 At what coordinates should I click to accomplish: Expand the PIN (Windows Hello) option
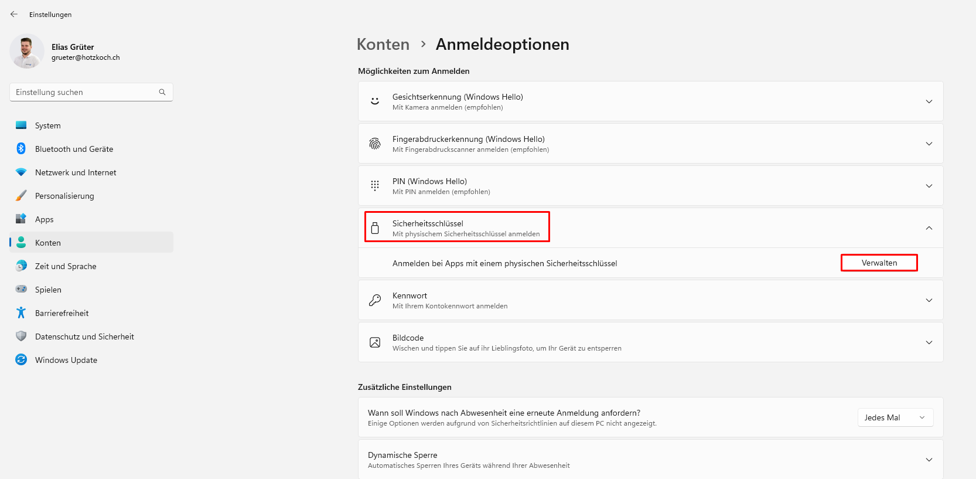(x=929, y=186)
